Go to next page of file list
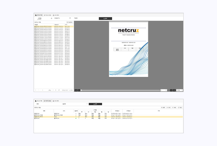217x146 pixels. 53,90
